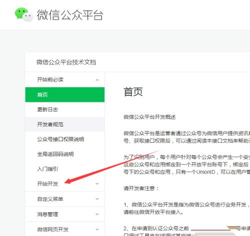Viewport: 250px width, 236px height.
Task: Click the 自定义菜单 menu label
Action: [50, 199]
